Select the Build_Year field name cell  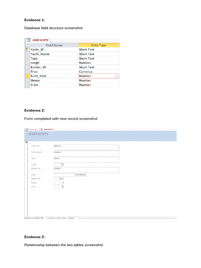point(54,76)
